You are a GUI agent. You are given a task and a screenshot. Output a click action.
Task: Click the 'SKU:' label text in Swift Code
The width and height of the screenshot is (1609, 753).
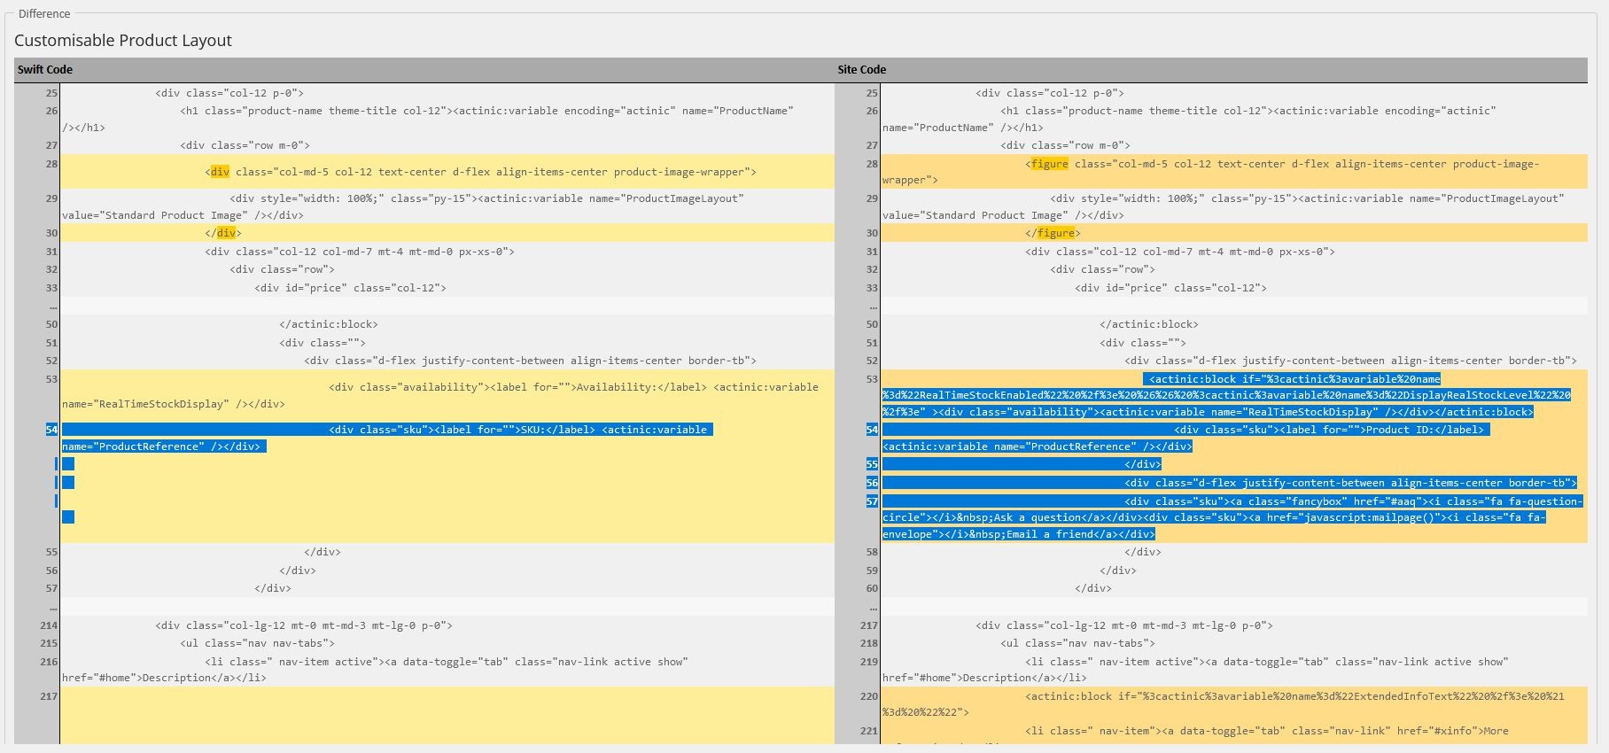(x=532, y=430)
